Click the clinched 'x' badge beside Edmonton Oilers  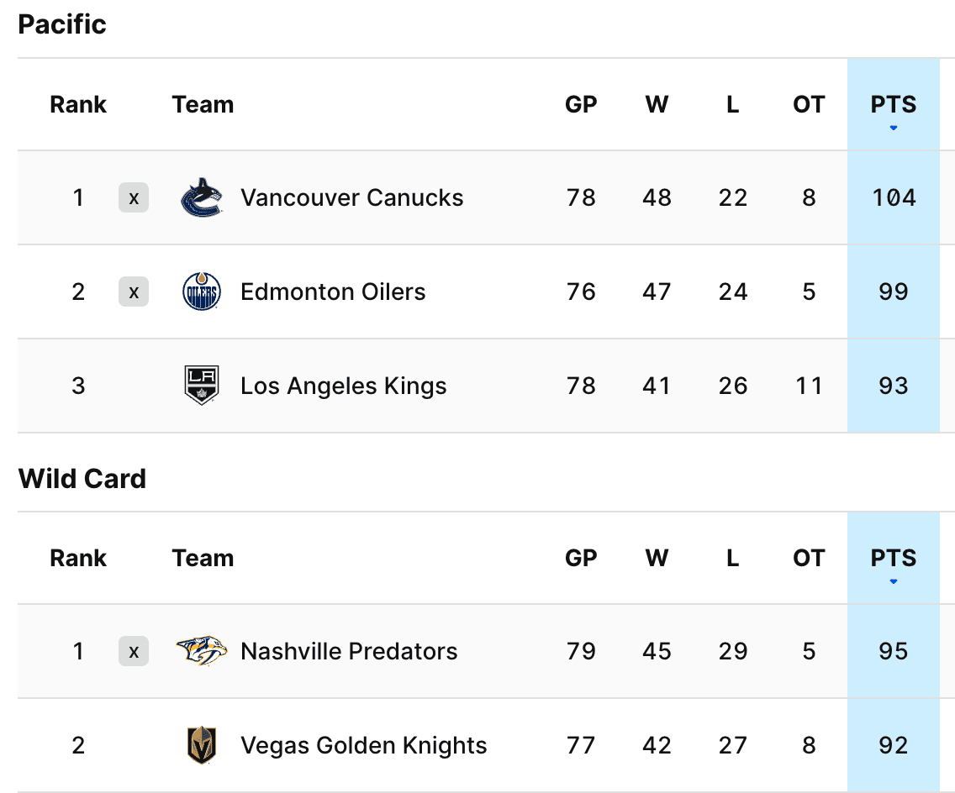pos(134,292)
